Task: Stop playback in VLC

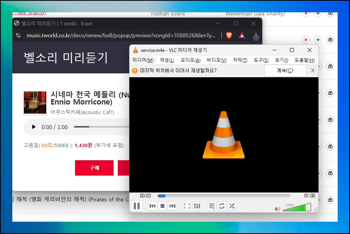Action: coord(162,206)
